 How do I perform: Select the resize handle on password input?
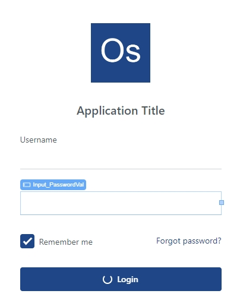[222, 203]
